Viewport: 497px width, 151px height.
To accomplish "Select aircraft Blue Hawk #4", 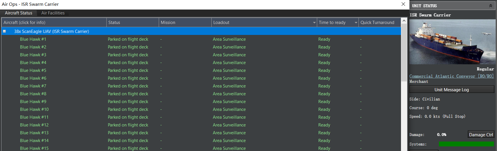I will tap(33, 63).
